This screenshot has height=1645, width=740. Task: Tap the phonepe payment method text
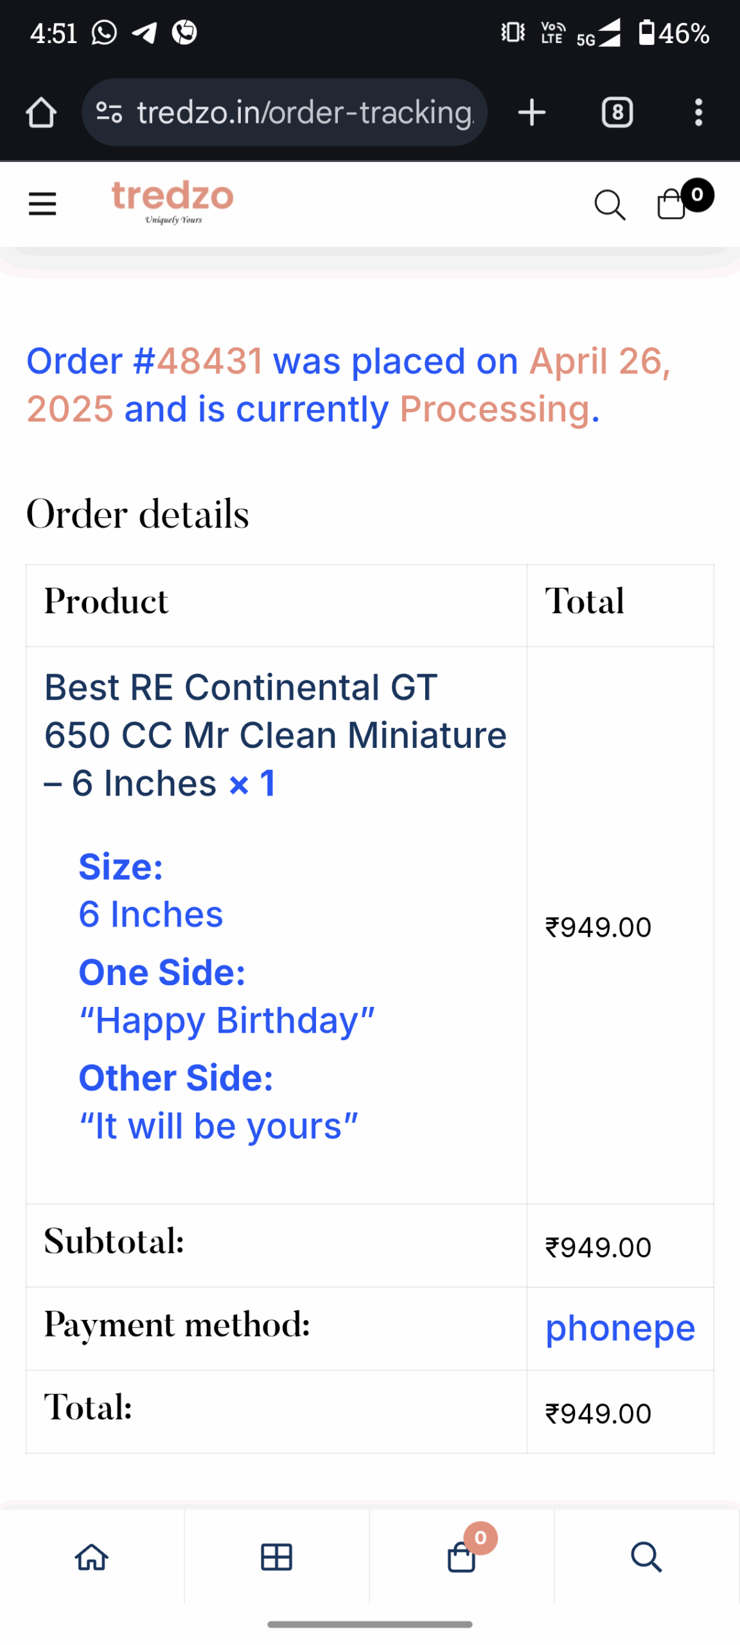[620, 1328]
